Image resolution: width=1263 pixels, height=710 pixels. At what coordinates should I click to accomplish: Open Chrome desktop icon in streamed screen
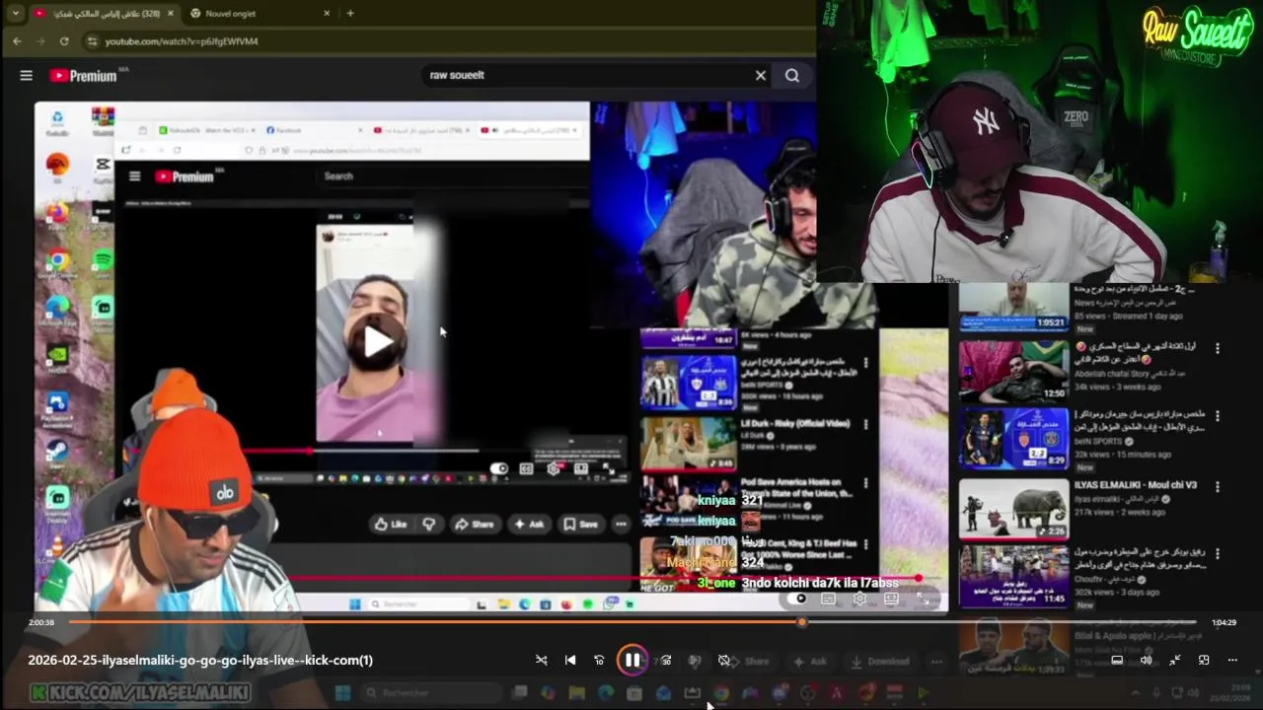point(58,261)
